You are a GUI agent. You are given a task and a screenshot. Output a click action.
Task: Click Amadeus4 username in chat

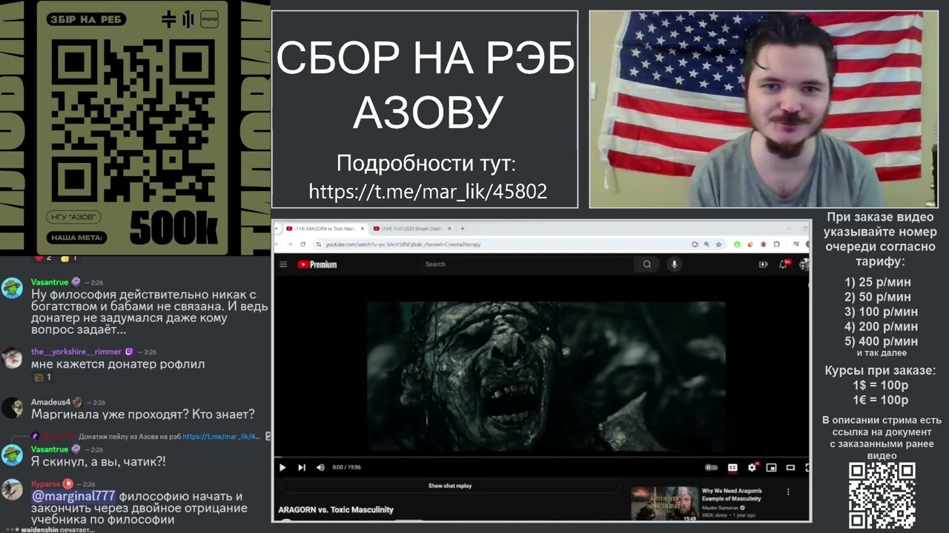[x=50, y=402]
